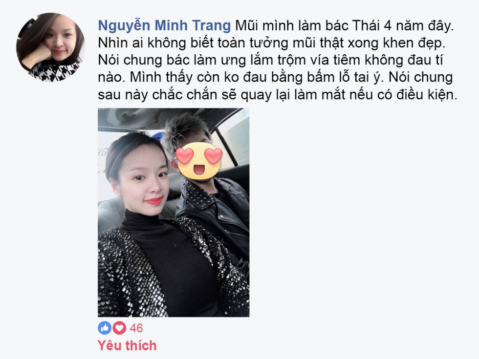Screen dimensions: 479x359
Task: Open Nguyễn Minh Trang's round profile avatar
Action: (x=51, y=47)
